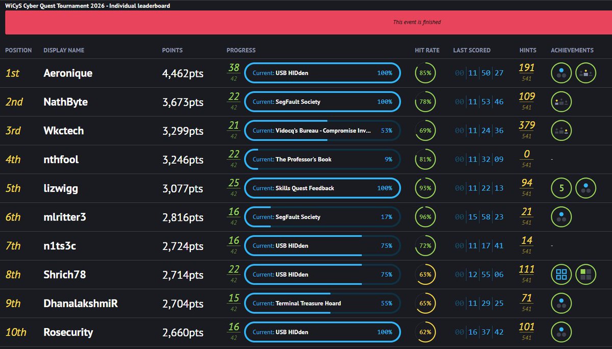Click Wkctech's 69% hit rate circle
Image resolution: width=612 pixels, height=349 pixels.
pyautogui.click(x=425, y=131)
